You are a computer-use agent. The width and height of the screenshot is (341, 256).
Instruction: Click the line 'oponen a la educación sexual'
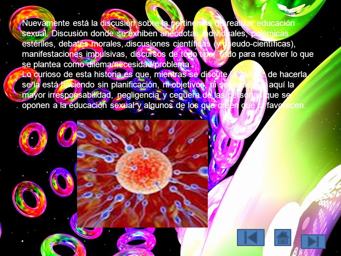[x=164, y=105]
